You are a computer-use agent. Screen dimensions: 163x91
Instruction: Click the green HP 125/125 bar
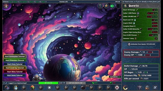pyautogui.click(x=48, y=83)
